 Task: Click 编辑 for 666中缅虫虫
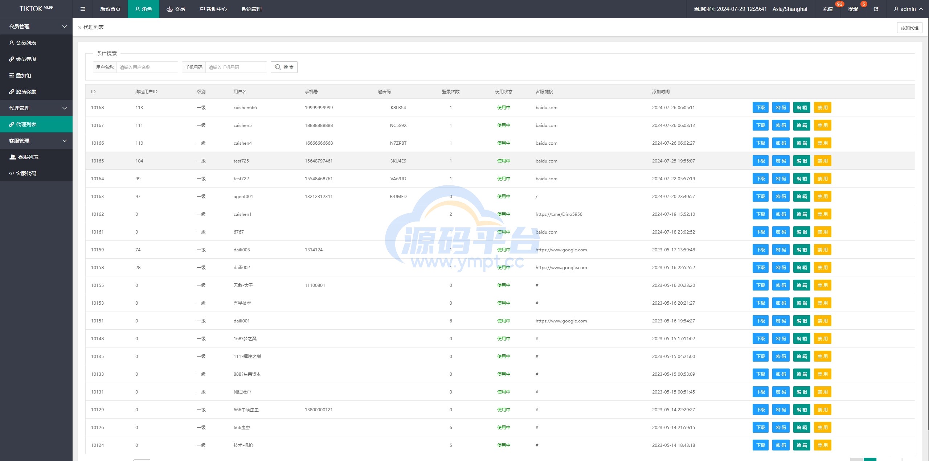click(802, 409)
